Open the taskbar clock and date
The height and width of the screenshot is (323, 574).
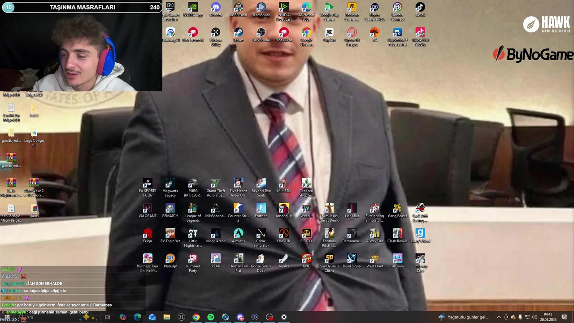pyautogui.click(x=548, y=317)
